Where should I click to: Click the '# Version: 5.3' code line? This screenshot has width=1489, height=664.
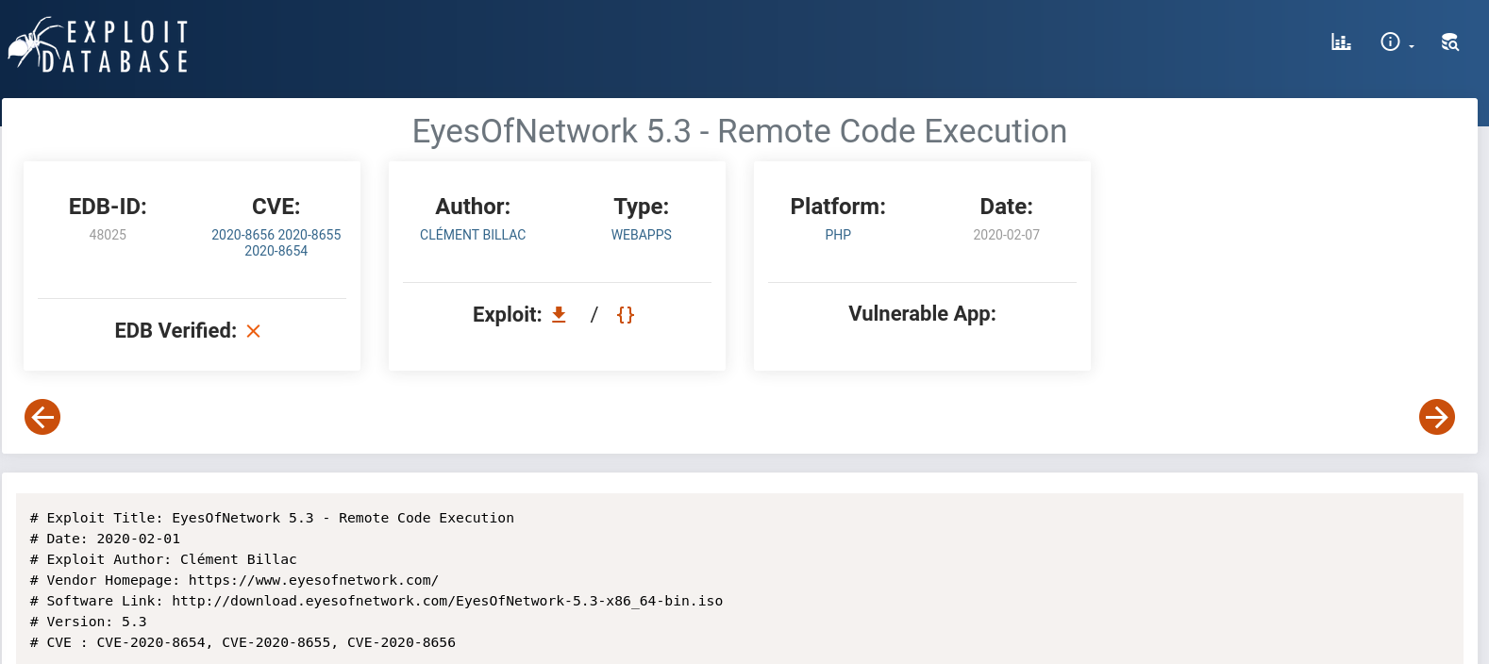pos(88,622)
